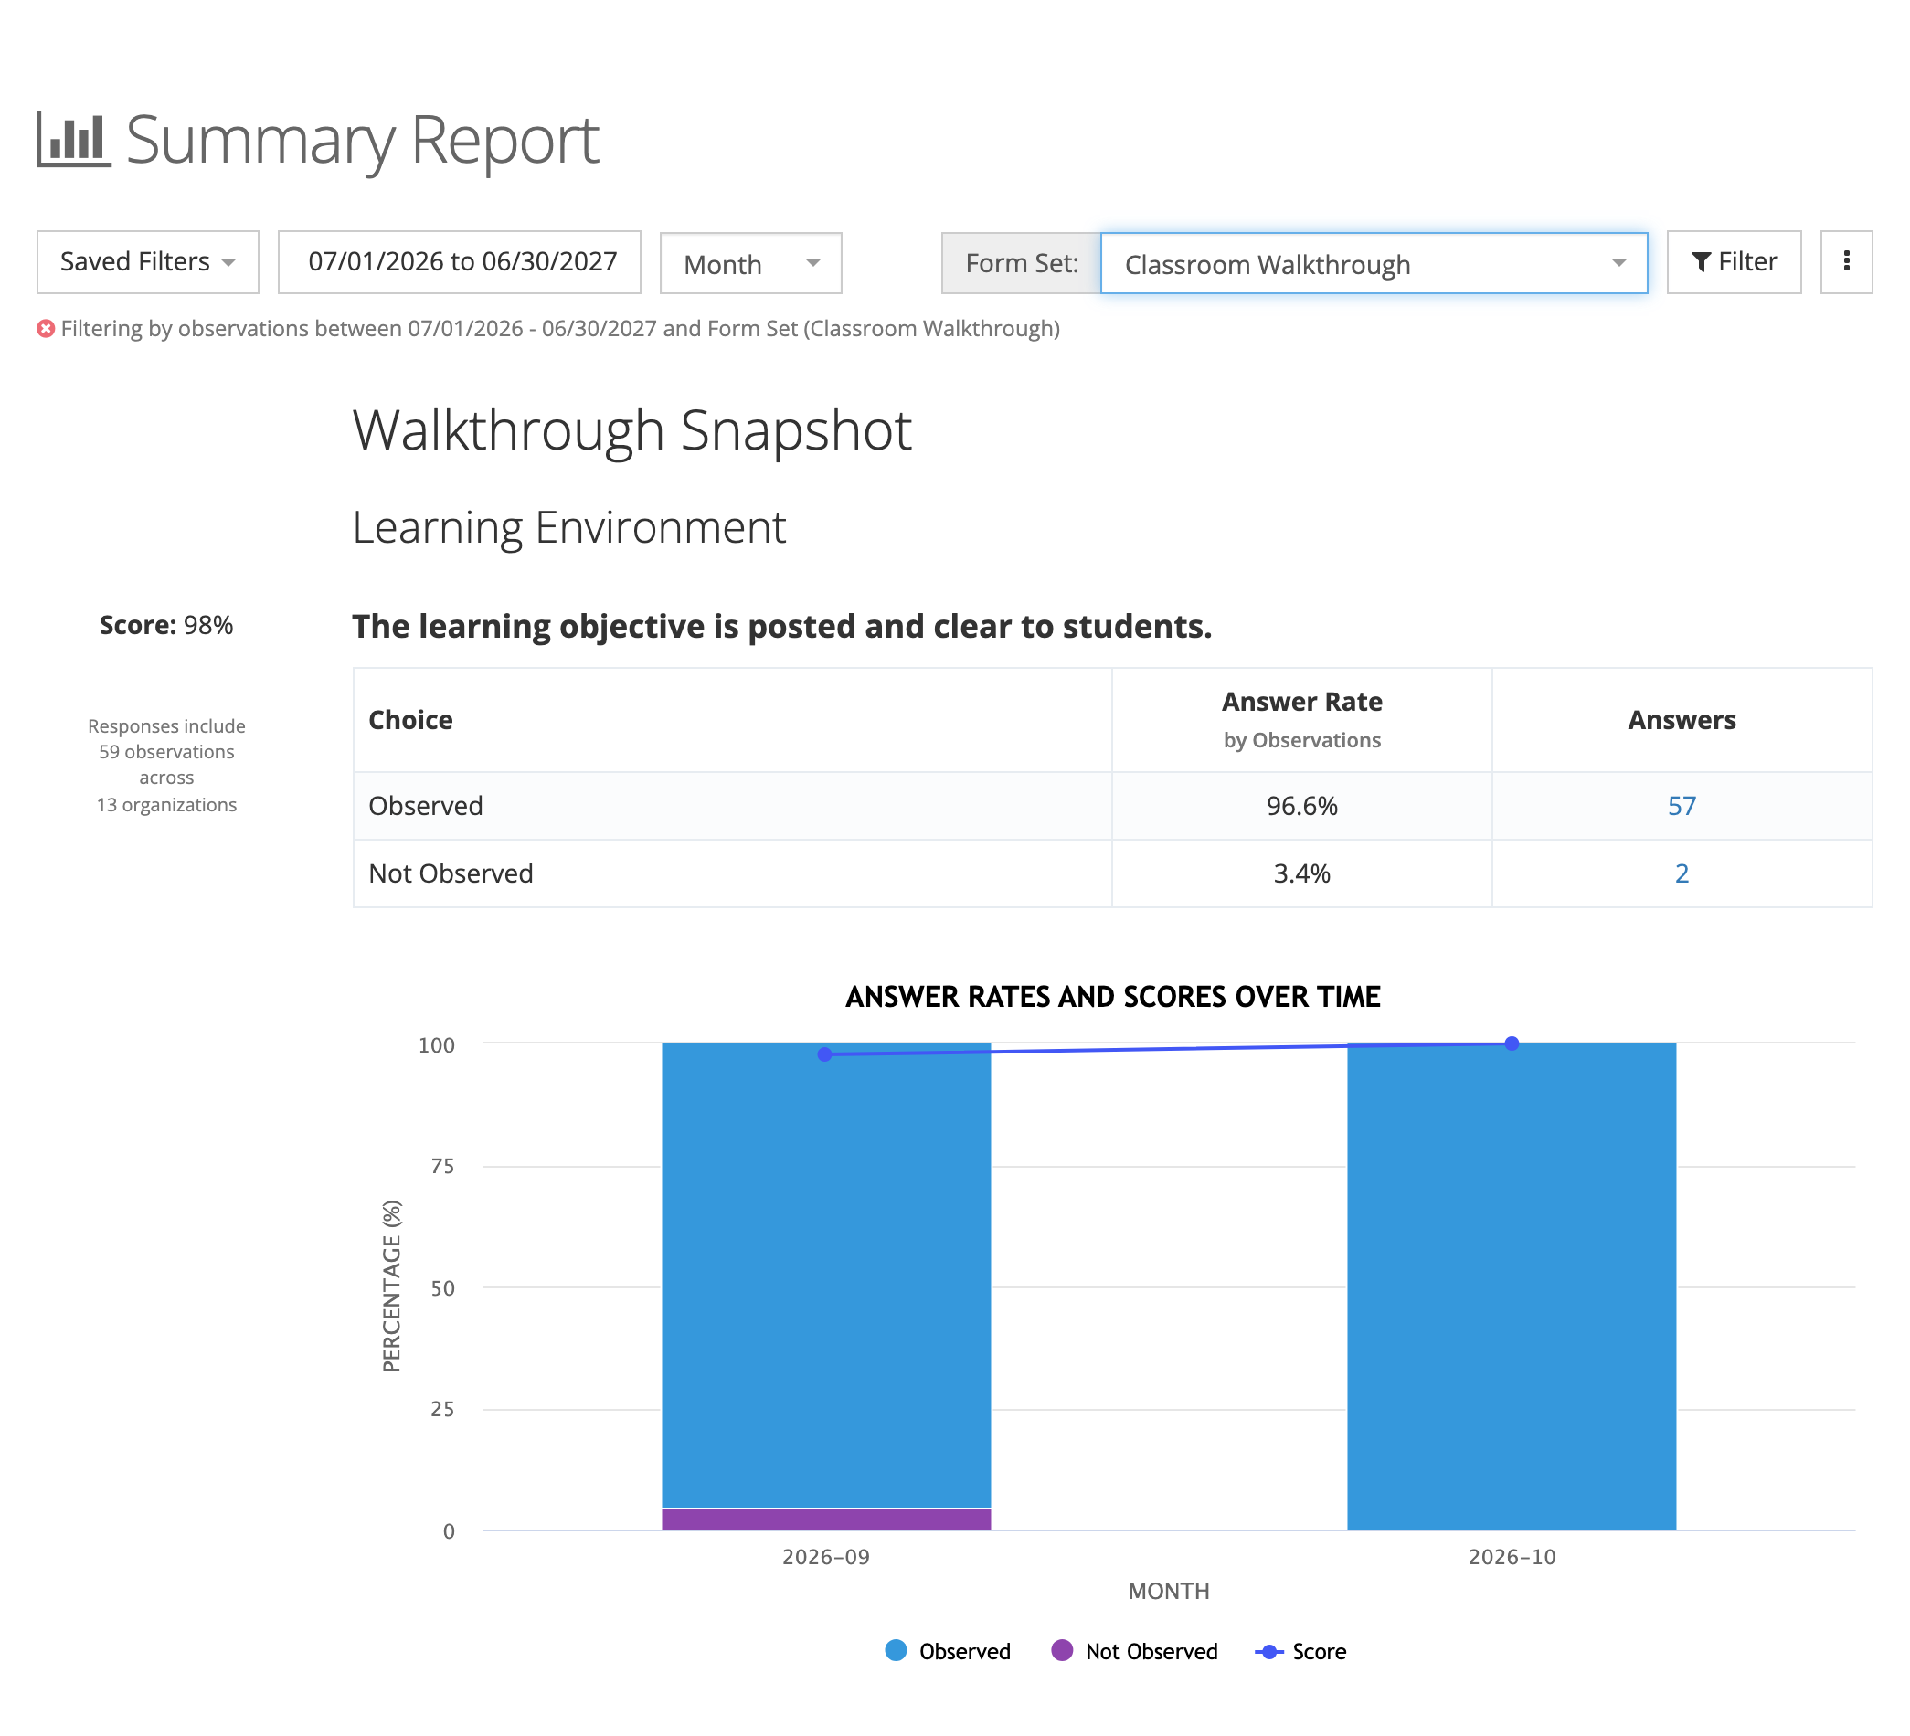The height and width of the screenshot is (1736, 1910).
Task: Click the Learning Environment section heading
Action: (569, 527)
